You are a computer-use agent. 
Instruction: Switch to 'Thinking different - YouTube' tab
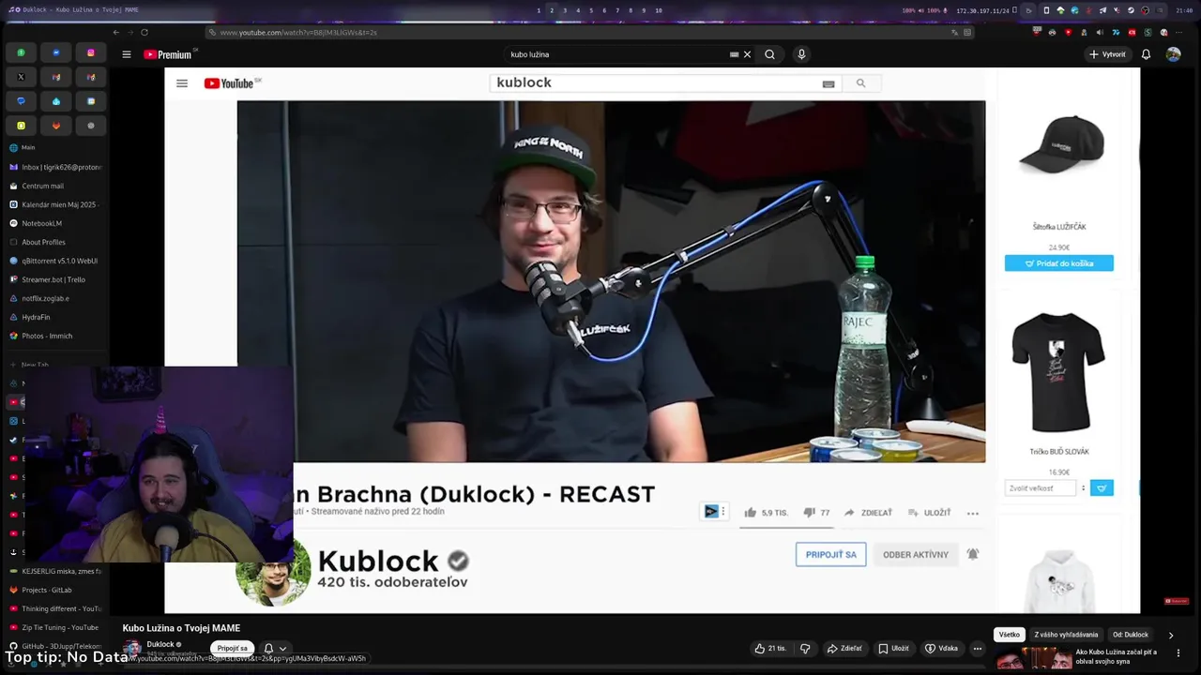[x=54, y=608]
